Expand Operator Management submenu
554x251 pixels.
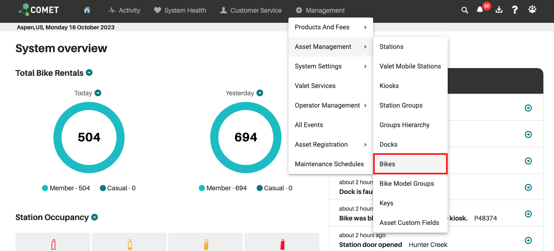tap(331, 106)
